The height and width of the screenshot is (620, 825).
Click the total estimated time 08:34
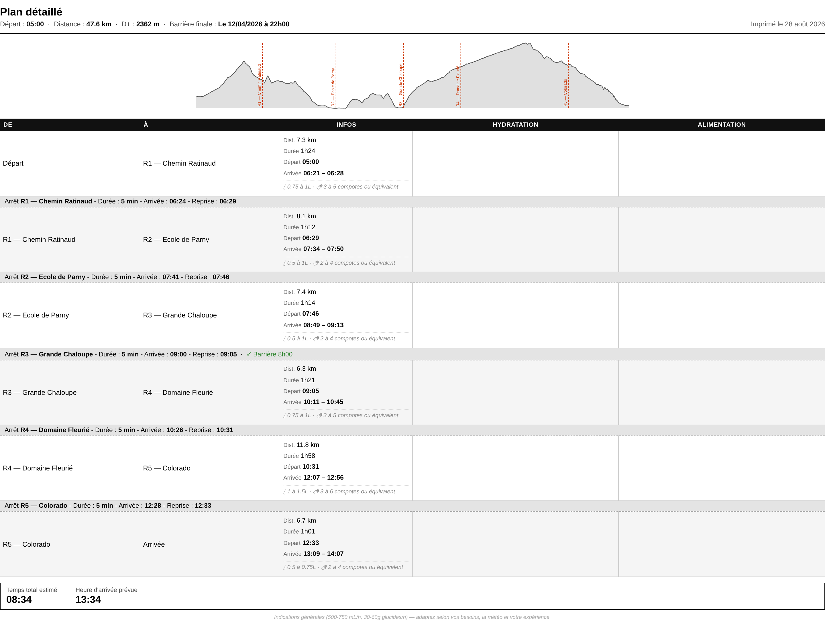click(x=19, y=600)
